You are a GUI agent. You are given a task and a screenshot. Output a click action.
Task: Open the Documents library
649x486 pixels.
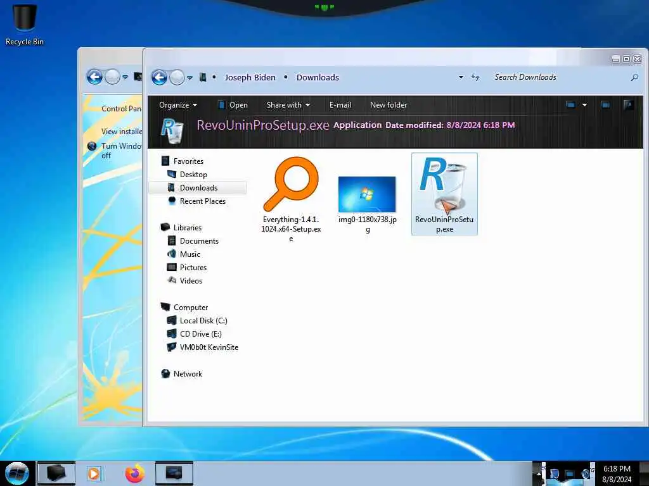pyautogui.click(x=199, y=240)
